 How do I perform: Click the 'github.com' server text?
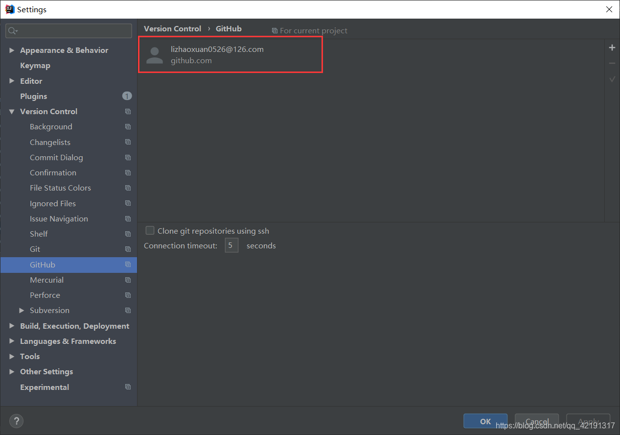(191, 61)
